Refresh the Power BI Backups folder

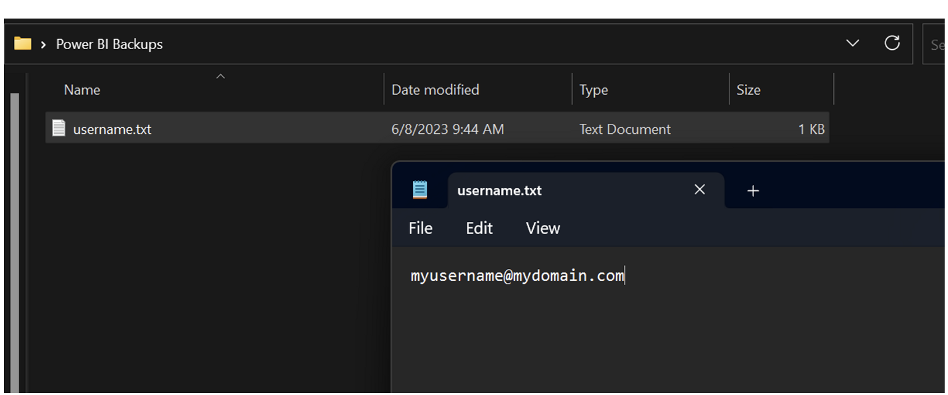(x=892, y=43)
